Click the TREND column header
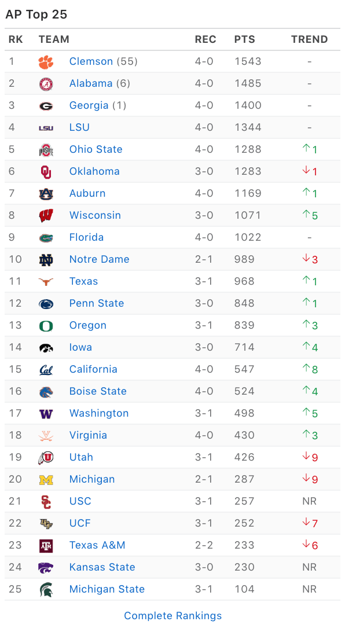 pyautogui.click(x=310, y=39)
